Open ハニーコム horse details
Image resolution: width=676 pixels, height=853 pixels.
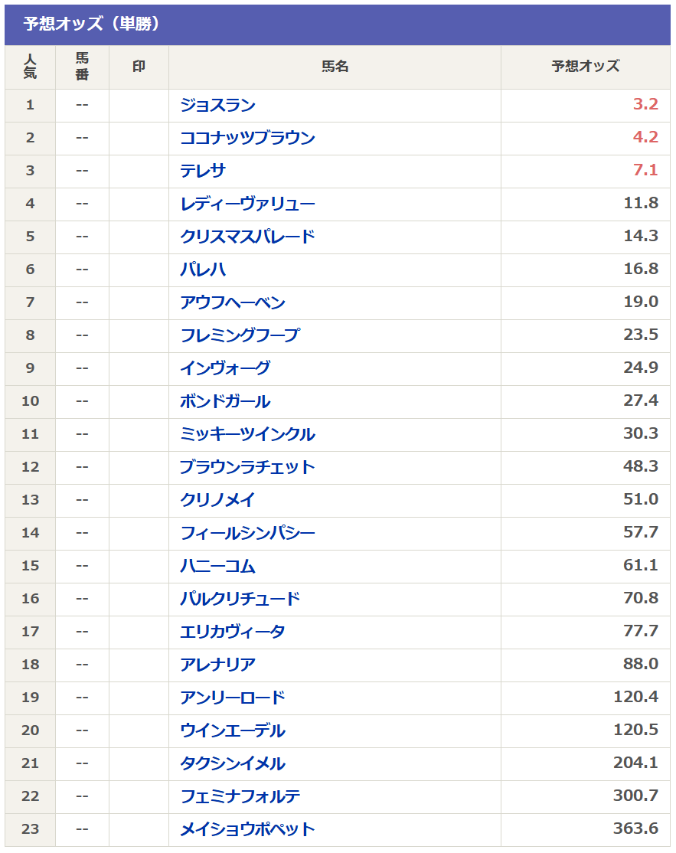(217, 566)
